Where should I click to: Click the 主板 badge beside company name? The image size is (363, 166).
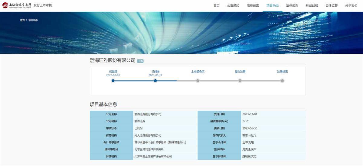point(140,61)
